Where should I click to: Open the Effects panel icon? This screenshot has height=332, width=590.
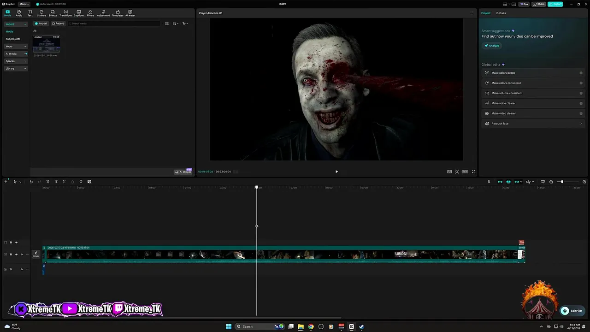tap(53, 13)
